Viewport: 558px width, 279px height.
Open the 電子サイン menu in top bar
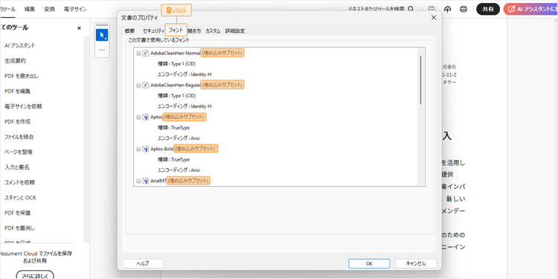pyautogui.click(x=75, y=9)
